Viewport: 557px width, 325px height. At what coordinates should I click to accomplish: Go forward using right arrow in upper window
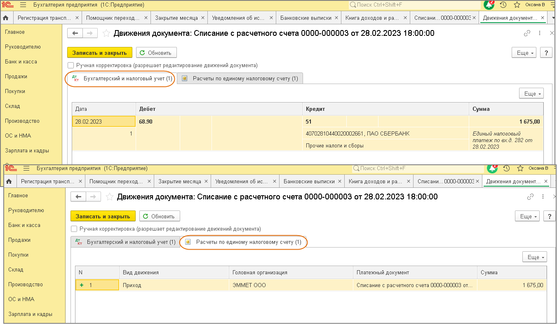90,33
